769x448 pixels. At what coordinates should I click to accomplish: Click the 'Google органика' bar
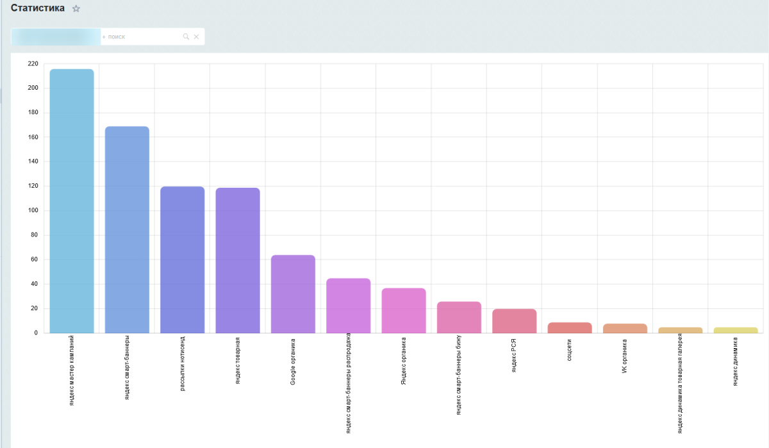[293, 294]
